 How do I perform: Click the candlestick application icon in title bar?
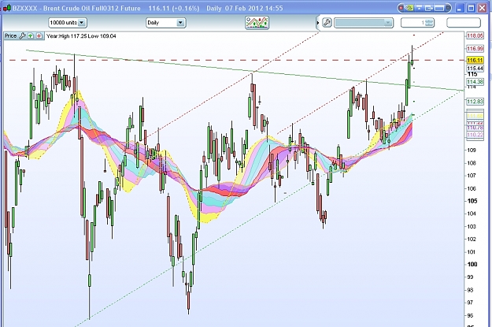point(7,8)
